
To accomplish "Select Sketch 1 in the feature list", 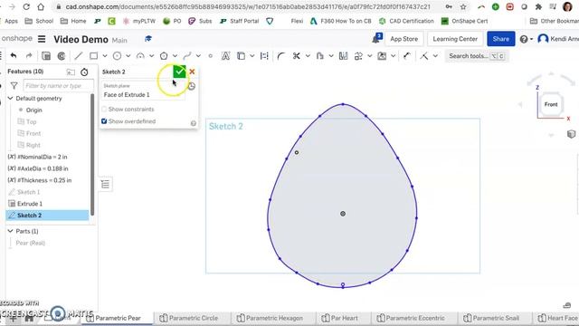I will click(28, 192).
